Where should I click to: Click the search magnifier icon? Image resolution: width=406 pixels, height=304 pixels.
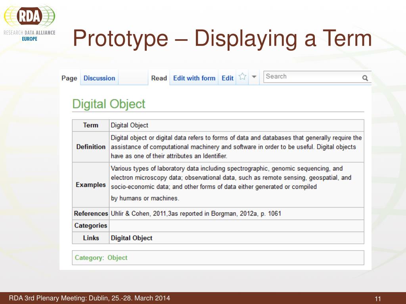pyautogui.click(x=365, y=78)
